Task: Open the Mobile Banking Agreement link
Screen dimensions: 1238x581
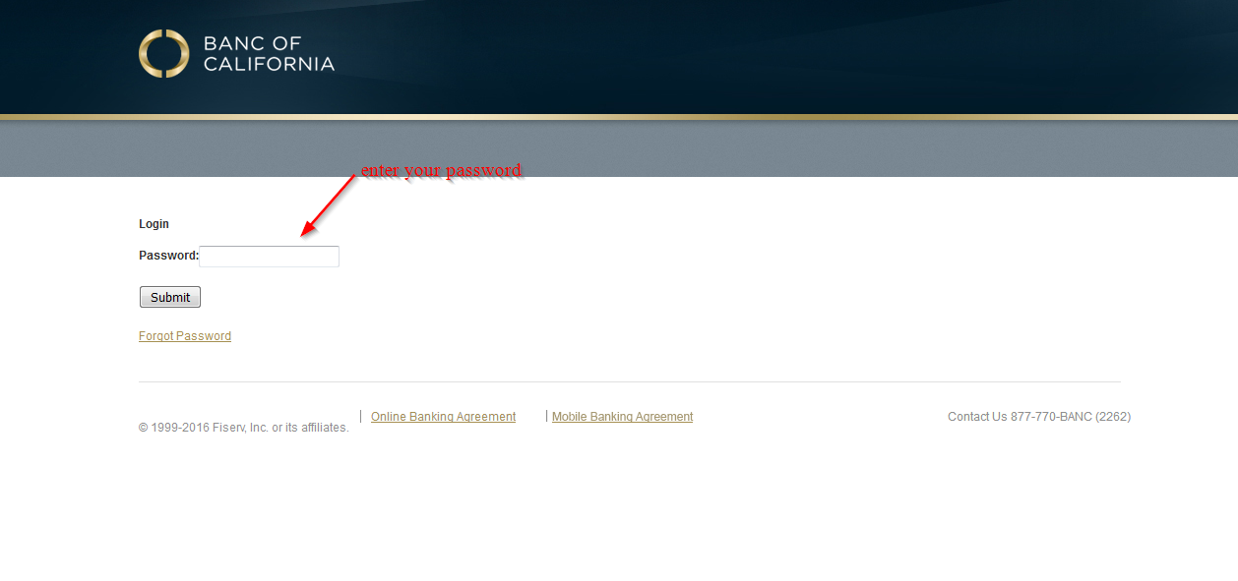Action: (622, 417)
